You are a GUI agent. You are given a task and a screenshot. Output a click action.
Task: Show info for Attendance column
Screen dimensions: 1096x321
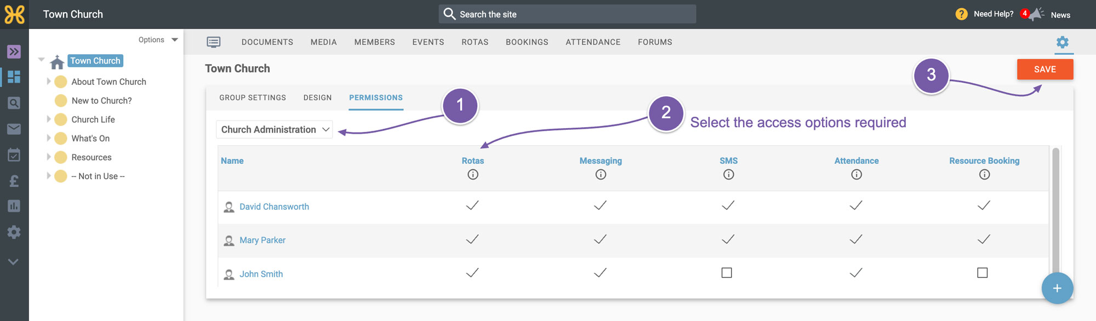(x=857, y=175)
